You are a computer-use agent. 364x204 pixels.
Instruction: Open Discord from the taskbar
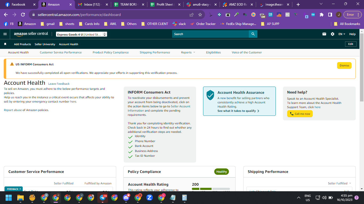point(126,198)
